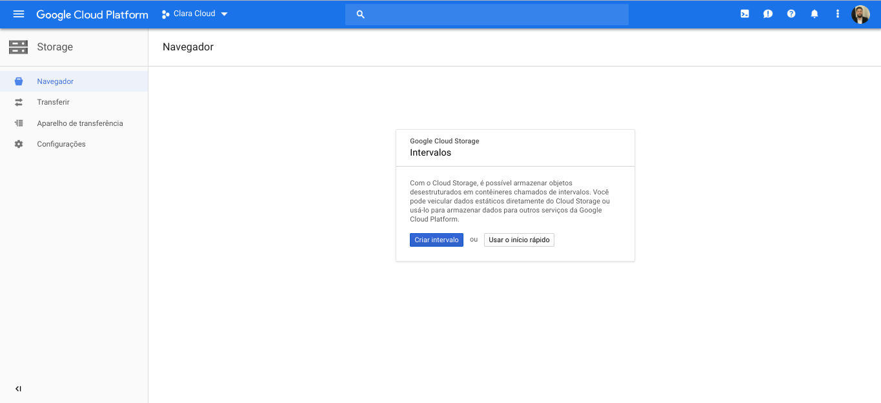
Task: Click the Intervalos card title
Action: 430,153
